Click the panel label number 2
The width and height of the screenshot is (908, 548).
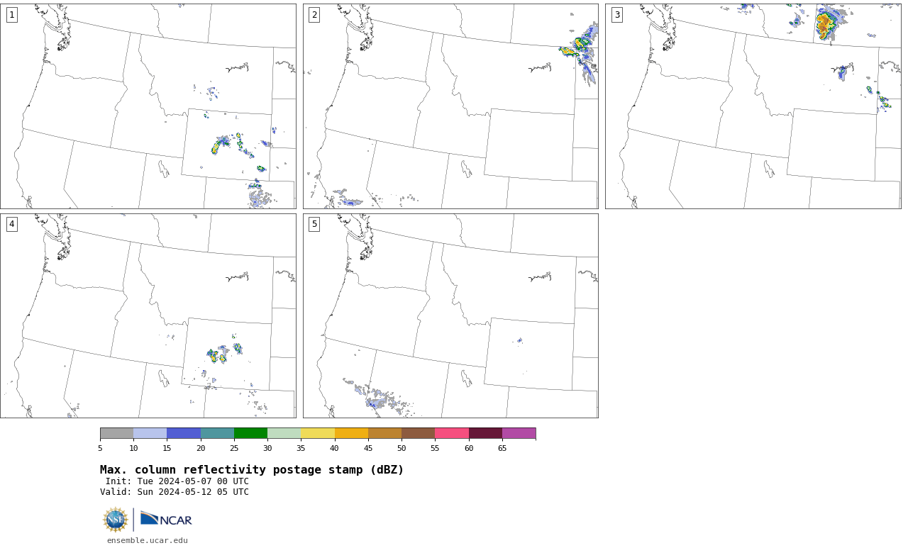314,15
